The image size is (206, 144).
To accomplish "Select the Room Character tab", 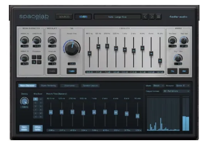I will click(x=27, y=85).
